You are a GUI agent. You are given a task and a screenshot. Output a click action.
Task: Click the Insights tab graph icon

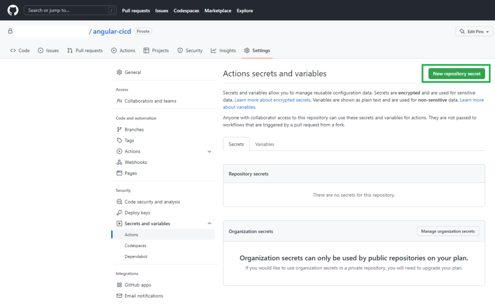(214, 50)
